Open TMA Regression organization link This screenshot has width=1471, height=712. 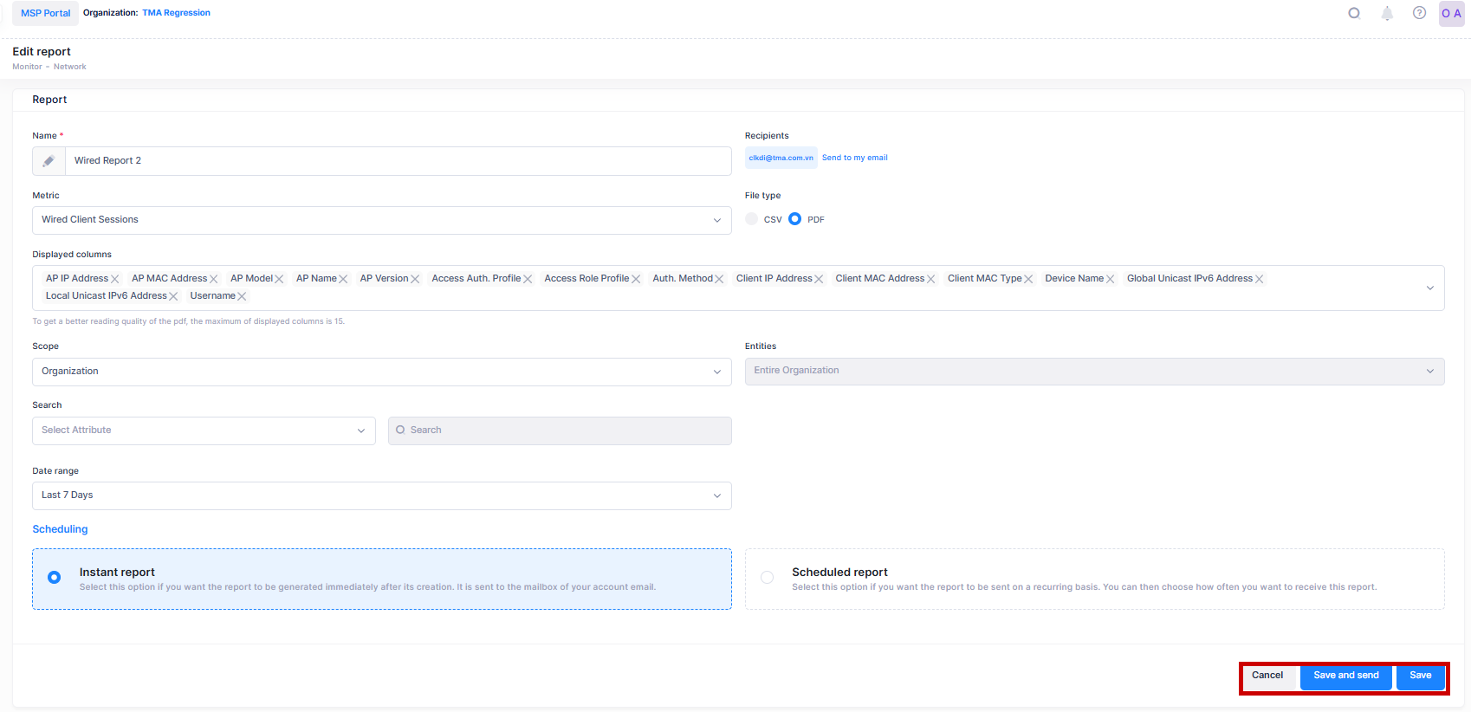click(x=176, y=13)
